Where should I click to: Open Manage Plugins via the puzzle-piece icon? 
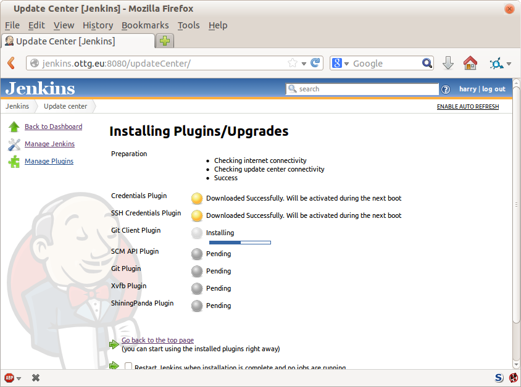point(13,161)
